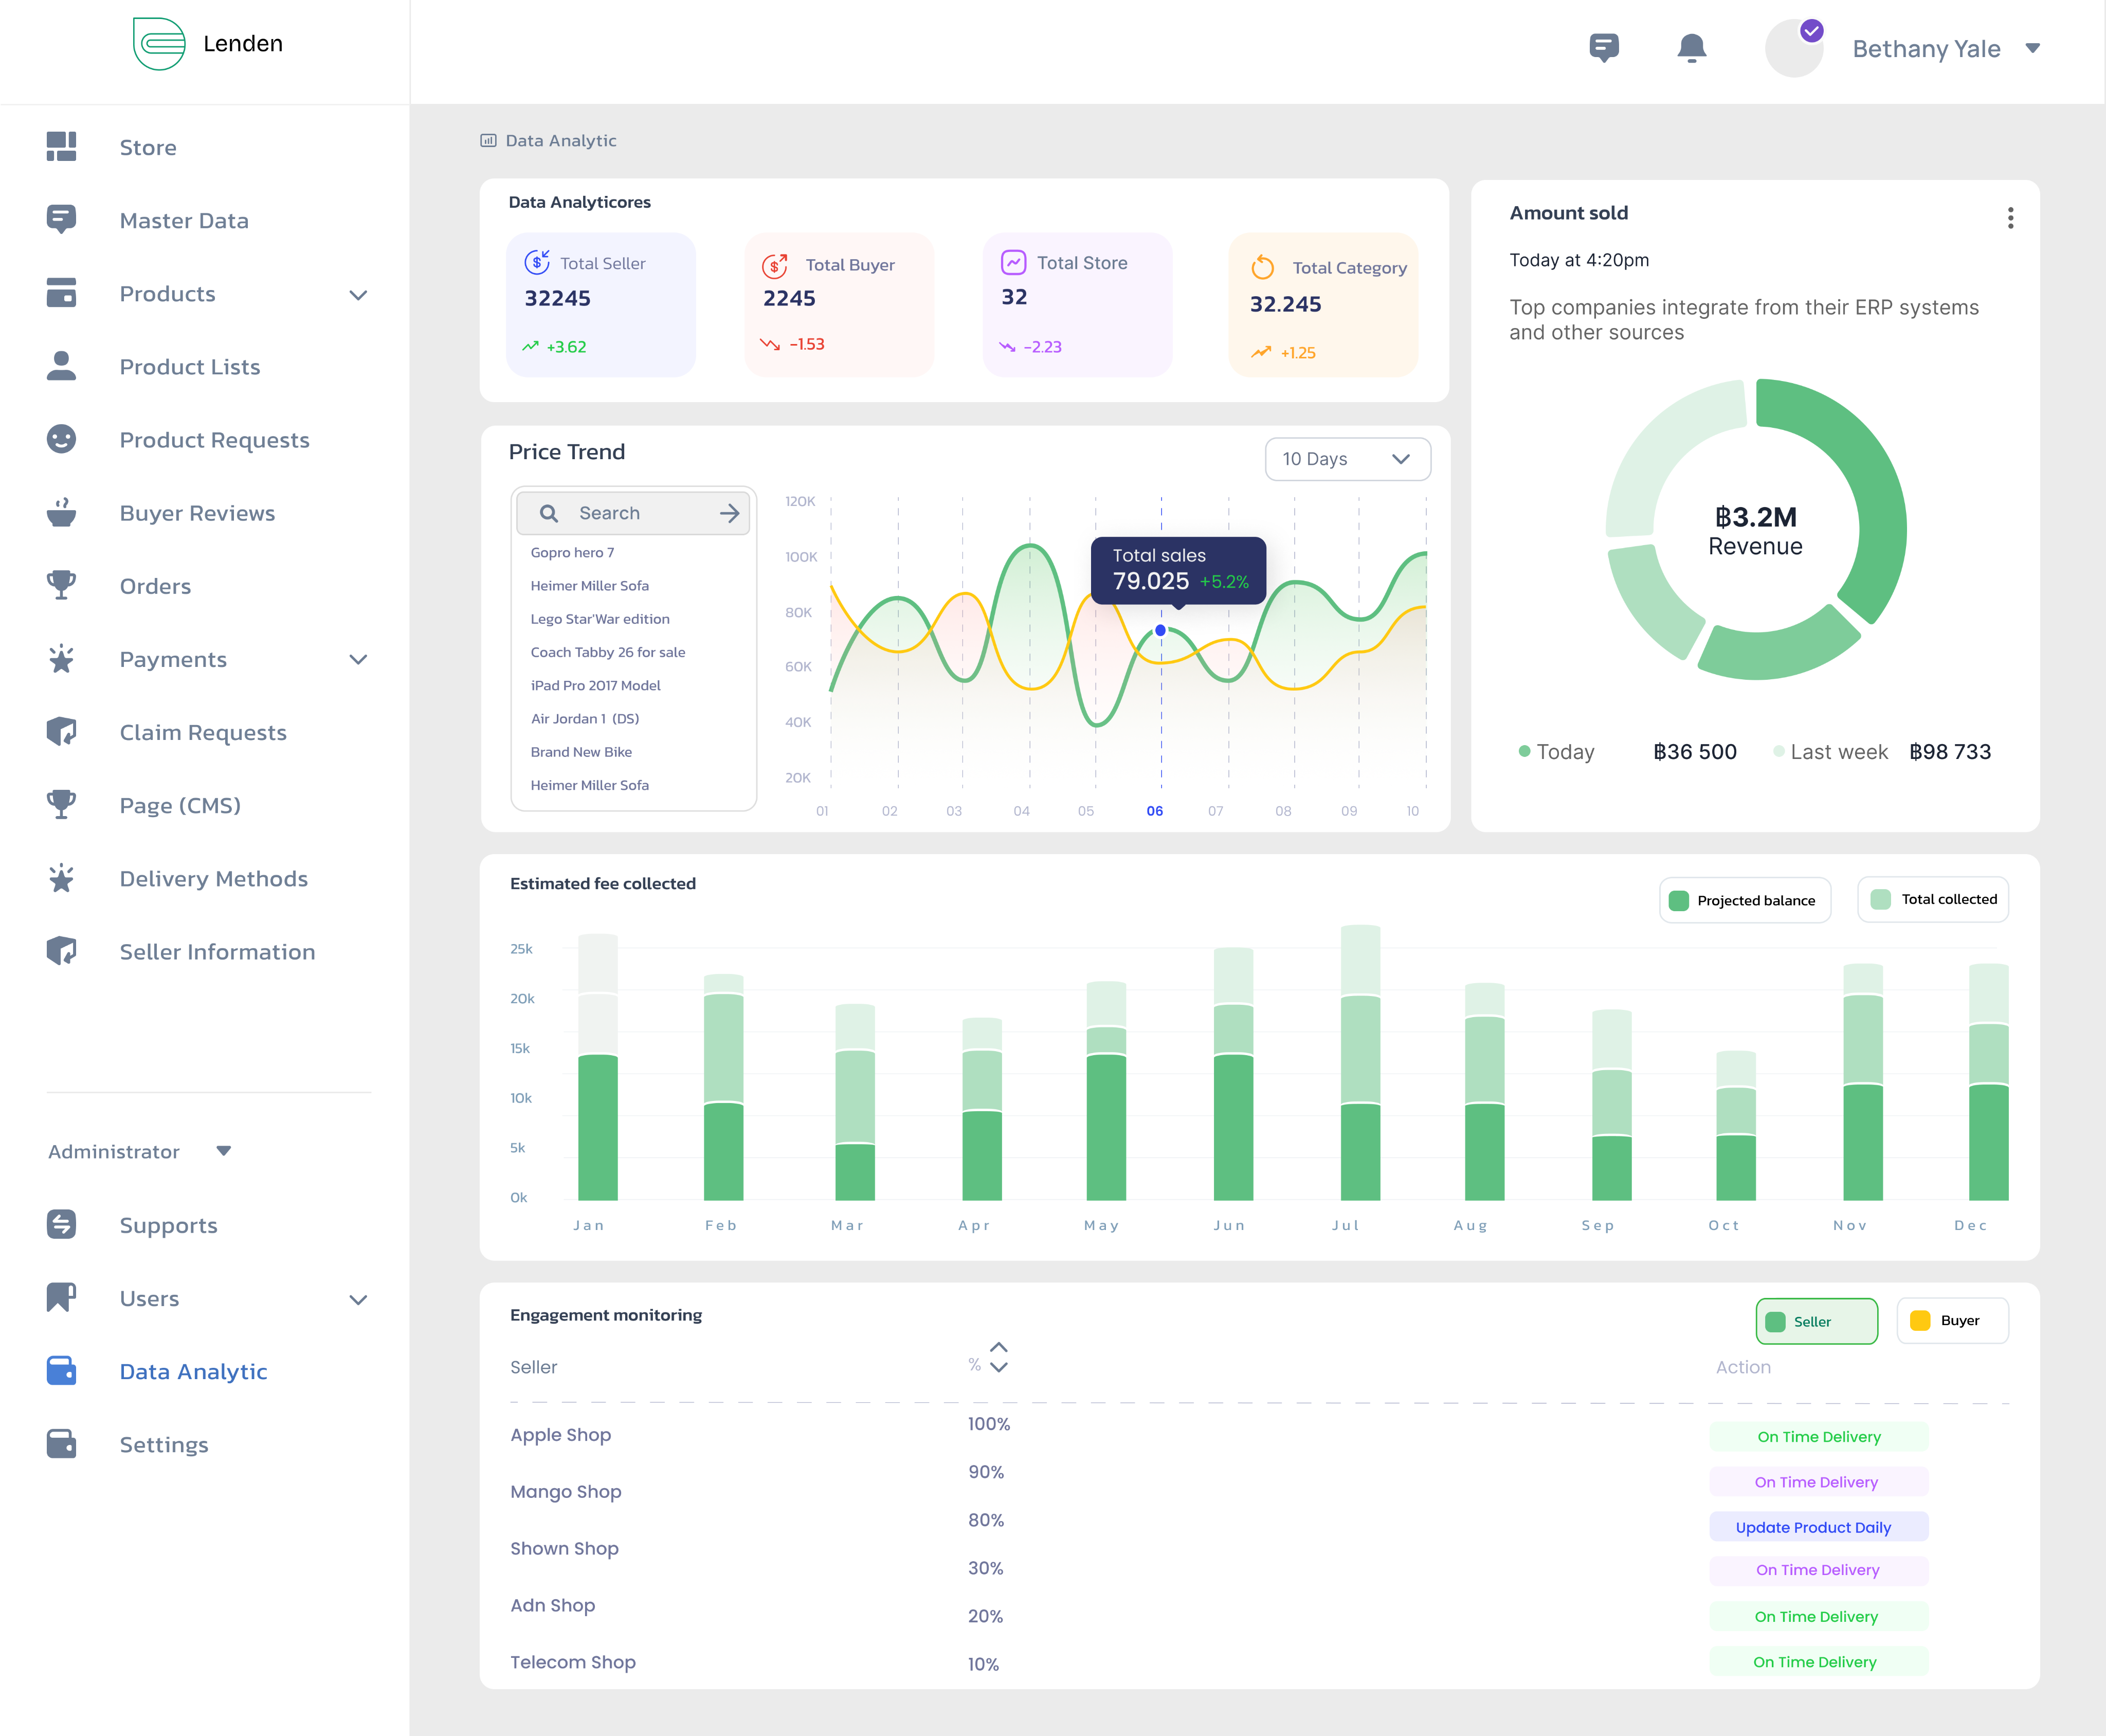Open Seller Information from sidebar
The width and height of the screenshot is (2106, 1736).
click(x=217, y=952)
